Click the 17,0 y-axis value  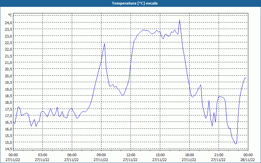coord(8,116)
